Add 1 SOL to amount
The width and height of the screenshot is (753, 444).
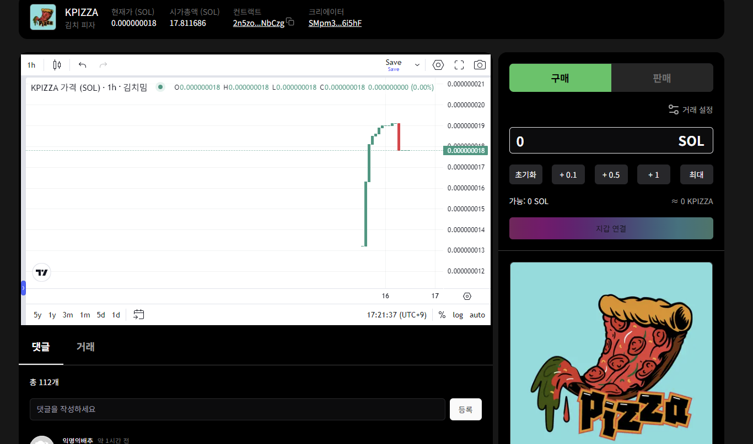coord(654,174)
